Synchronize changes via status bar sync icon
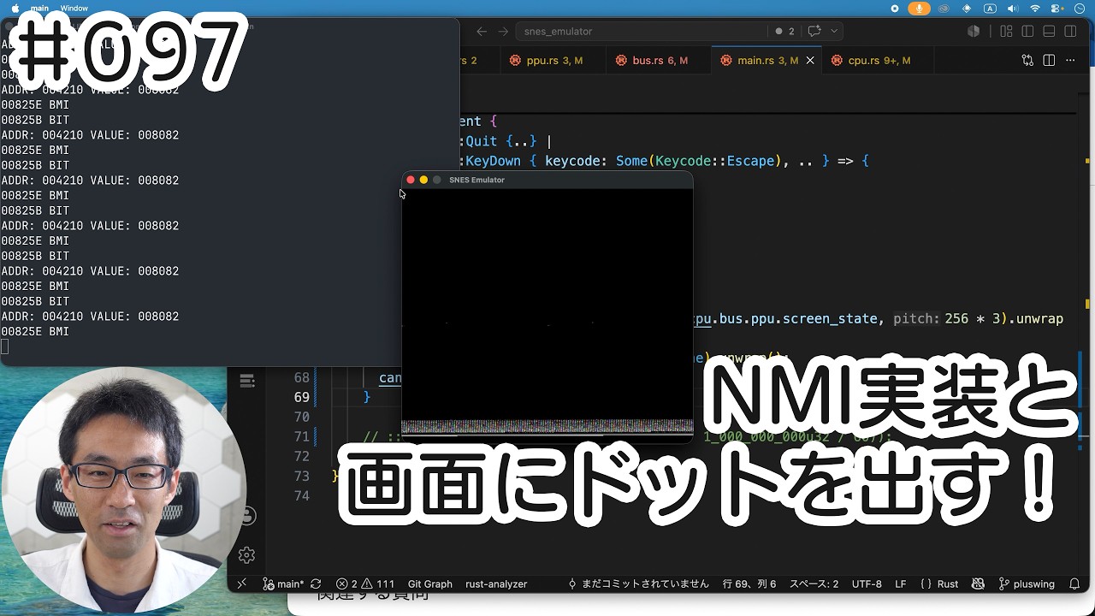Viewport: 1095px width, 616px height. pyautogui.click(x=316, y=583)
